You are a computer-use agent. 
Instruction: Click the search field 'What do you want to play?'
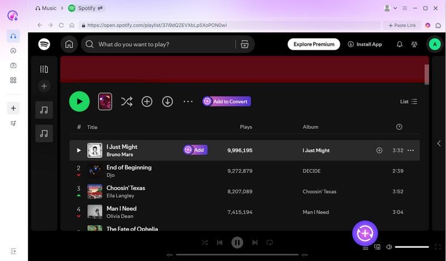click(162, 44)
